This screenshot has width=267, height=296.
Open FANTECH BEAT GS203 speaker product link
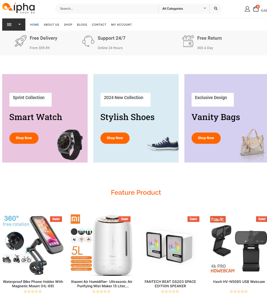pyautogui.click(x=170, y=284)
